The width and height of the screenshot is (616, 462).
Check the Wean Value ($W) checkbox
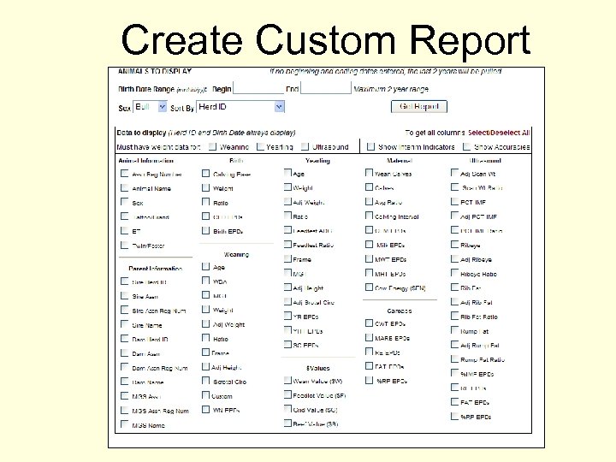287,380
